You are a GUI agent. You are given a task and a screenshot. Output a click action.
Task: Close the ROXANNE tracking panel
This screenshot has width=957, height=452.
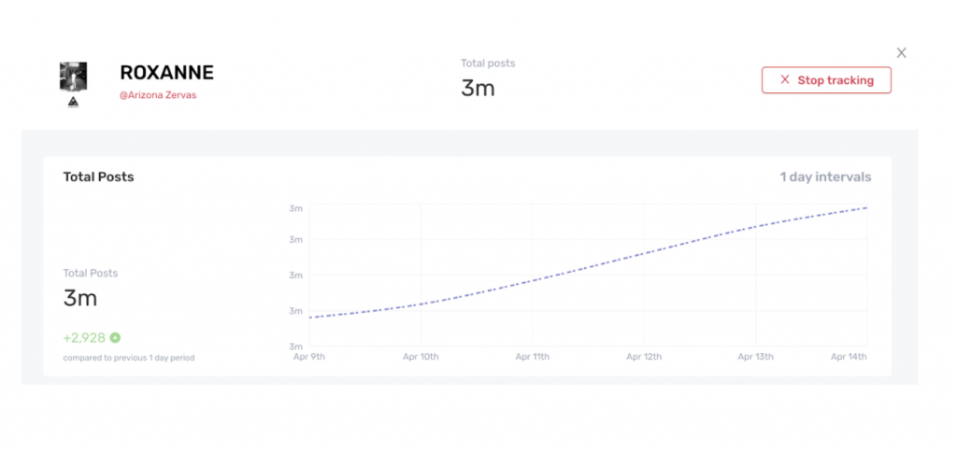coord(901,53)
